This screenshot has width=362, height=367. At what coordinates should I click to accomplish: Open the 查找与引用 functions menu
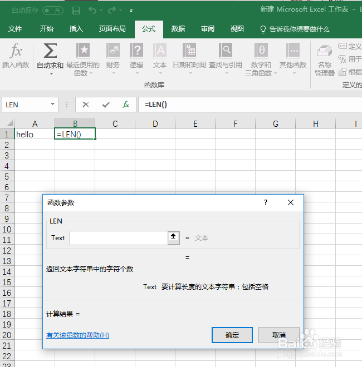point(226,58)
